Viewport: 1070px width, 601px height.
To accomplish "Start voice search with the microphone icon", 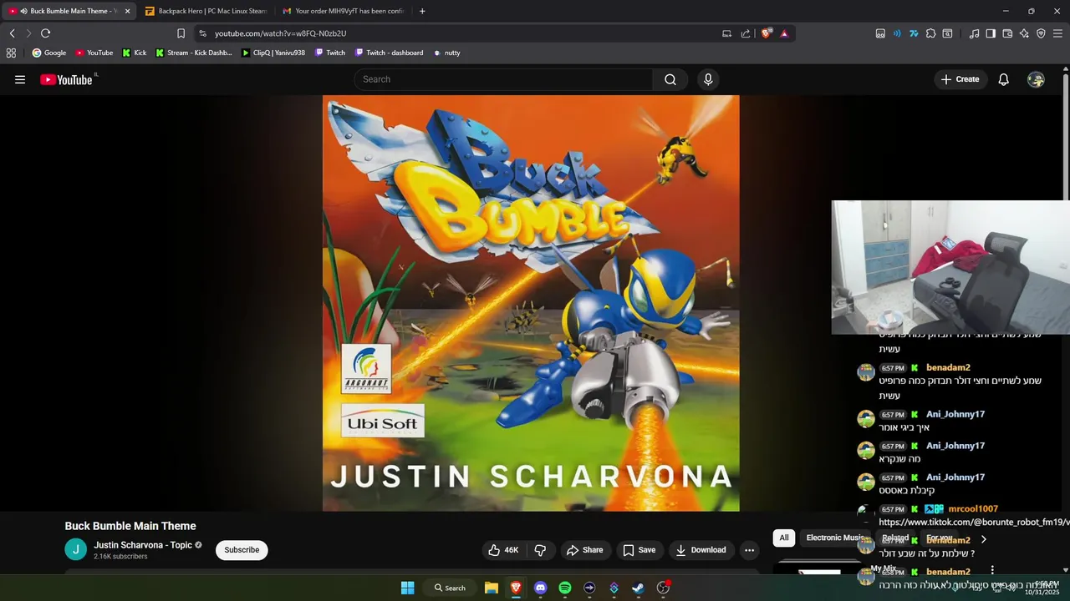I will (x=708, y=79).
